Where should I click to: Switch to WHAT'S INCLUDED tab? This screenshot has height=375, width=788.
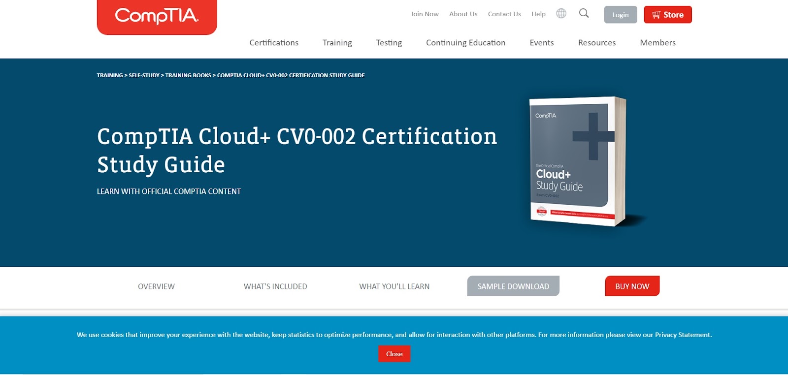275,286
